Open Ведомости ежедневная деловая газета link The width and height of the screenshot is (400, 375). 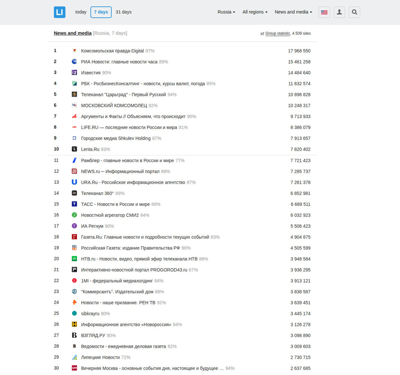pos(123,346)
